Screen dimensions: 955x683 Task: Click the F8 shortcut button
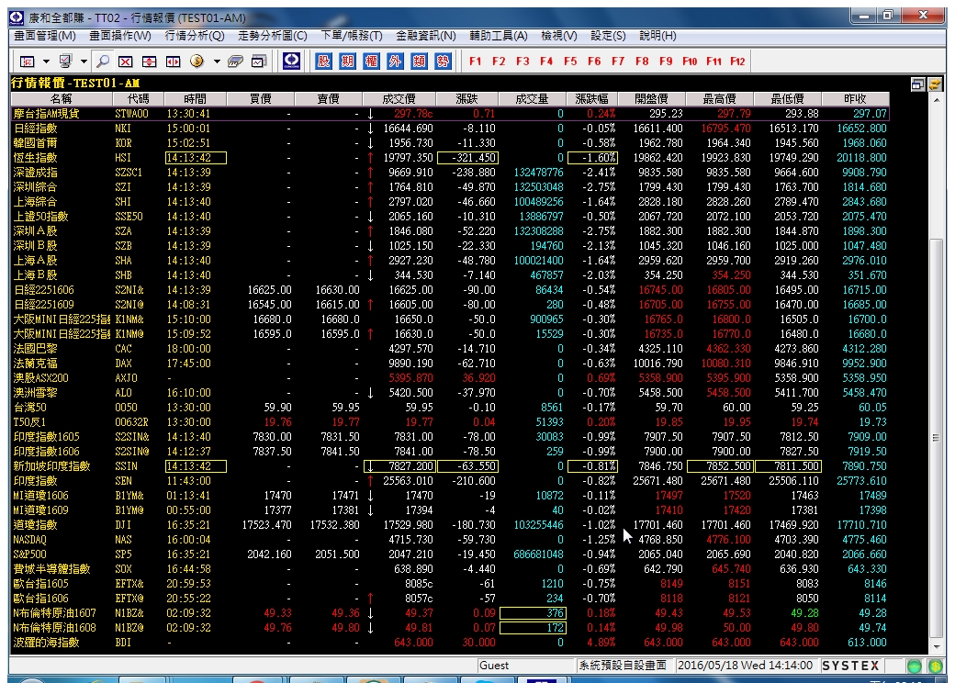point(642,62)
